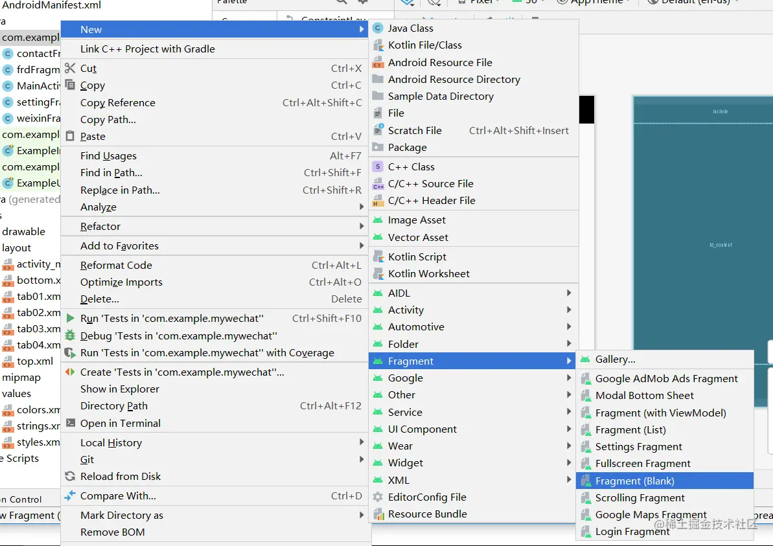Click the Kotlin Script icon
The height and width of the screenshot is (546, 773).
[x=378, y=256]
